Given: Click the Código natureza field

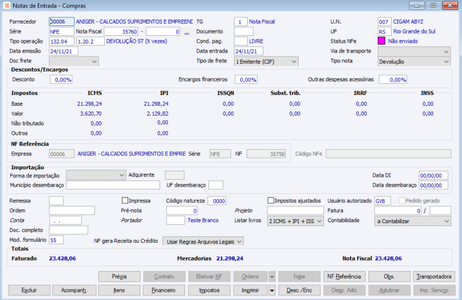Looking at the screenshot, I should click(217, 201).
